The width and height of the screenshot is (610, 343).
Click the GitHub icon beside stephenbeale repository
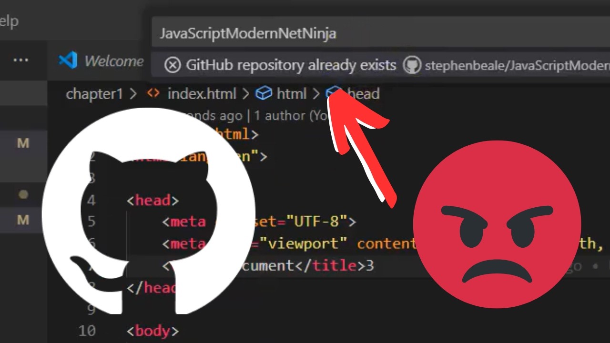pos(412,65)
